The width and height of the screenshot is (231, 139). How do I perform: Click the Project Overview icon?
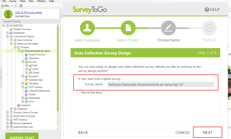(26, 55)
